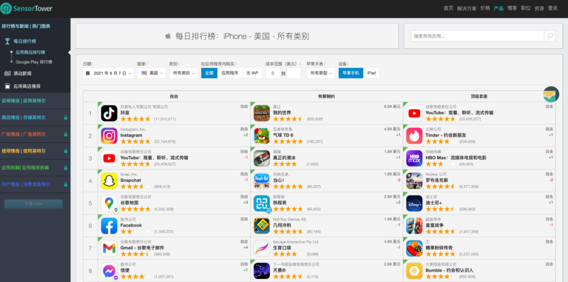Image resolution: width=568 pixels, height=282 pixels.
Task: Open the Roblox (罗布洛克斯) app icon
Action: 414,181
